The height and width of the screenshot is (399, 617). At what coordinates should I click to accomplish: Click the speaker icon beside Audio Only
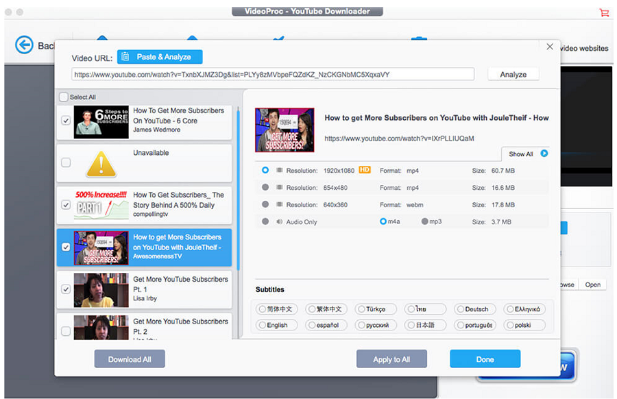pyautogui.click(x=280, y=222)
